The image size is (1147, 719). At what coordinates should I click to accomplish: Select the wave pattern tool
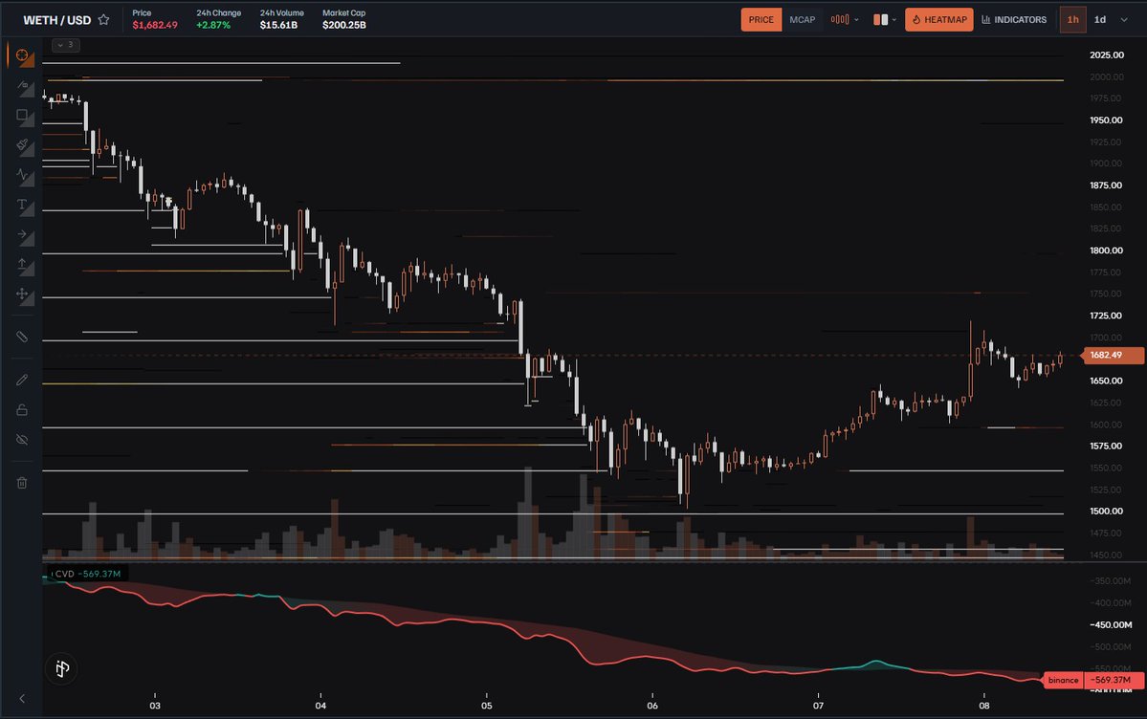[x=22, y=175]
